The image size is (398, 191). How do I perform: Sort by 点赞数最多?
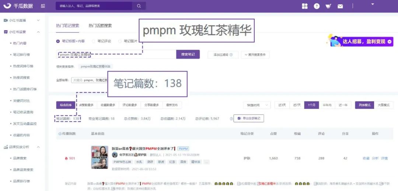pyautogui.click(x=86, y=105)
